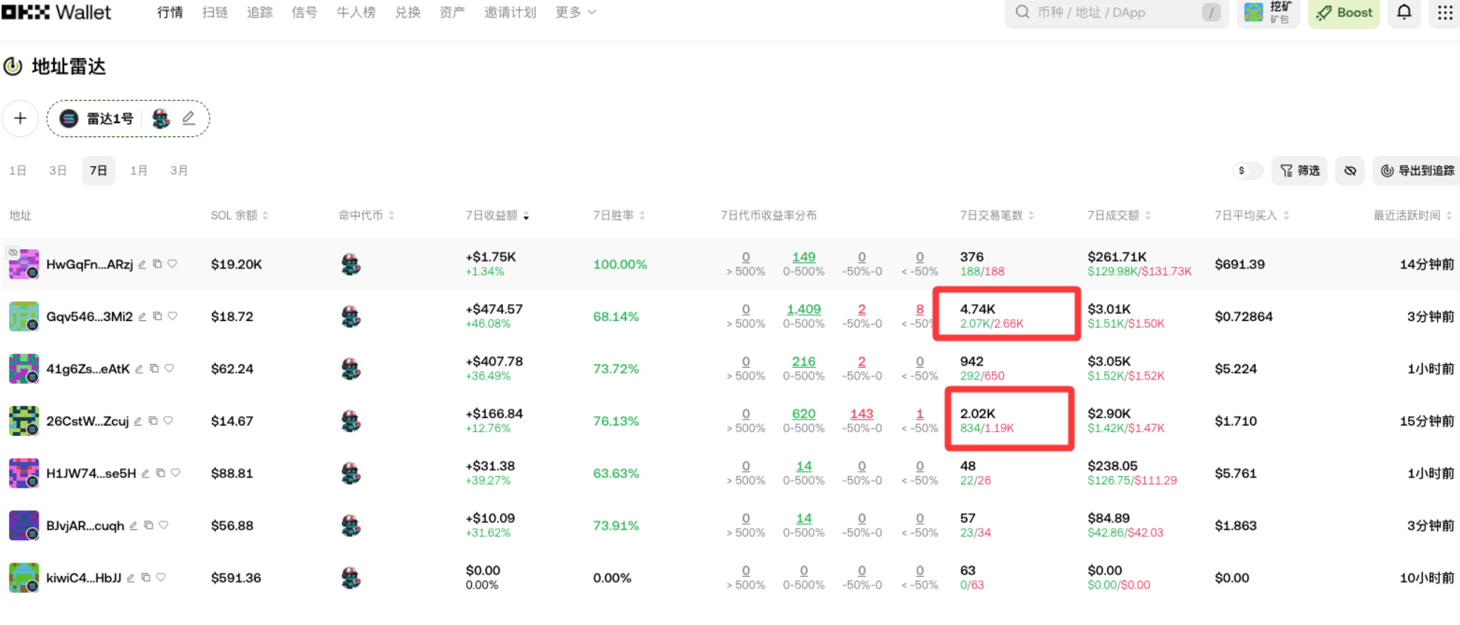
Task: Click the 导出到追踪 button
Action: (x=1417, y=171)
